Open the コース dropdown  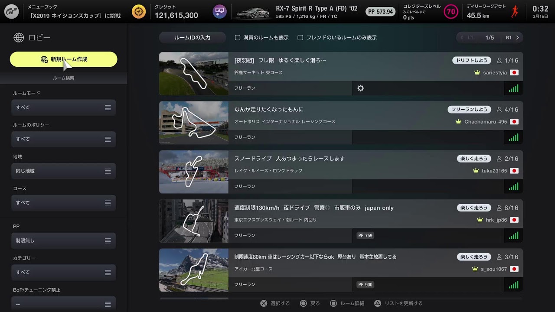[63, 203]
